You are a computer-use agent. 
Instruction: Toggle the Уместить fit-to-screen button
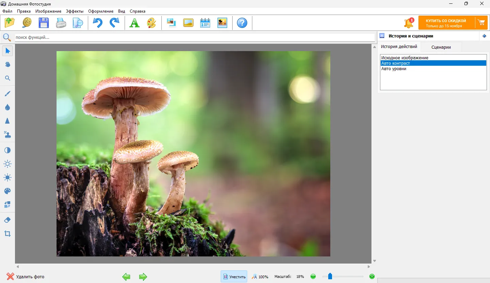pos(234,277)
